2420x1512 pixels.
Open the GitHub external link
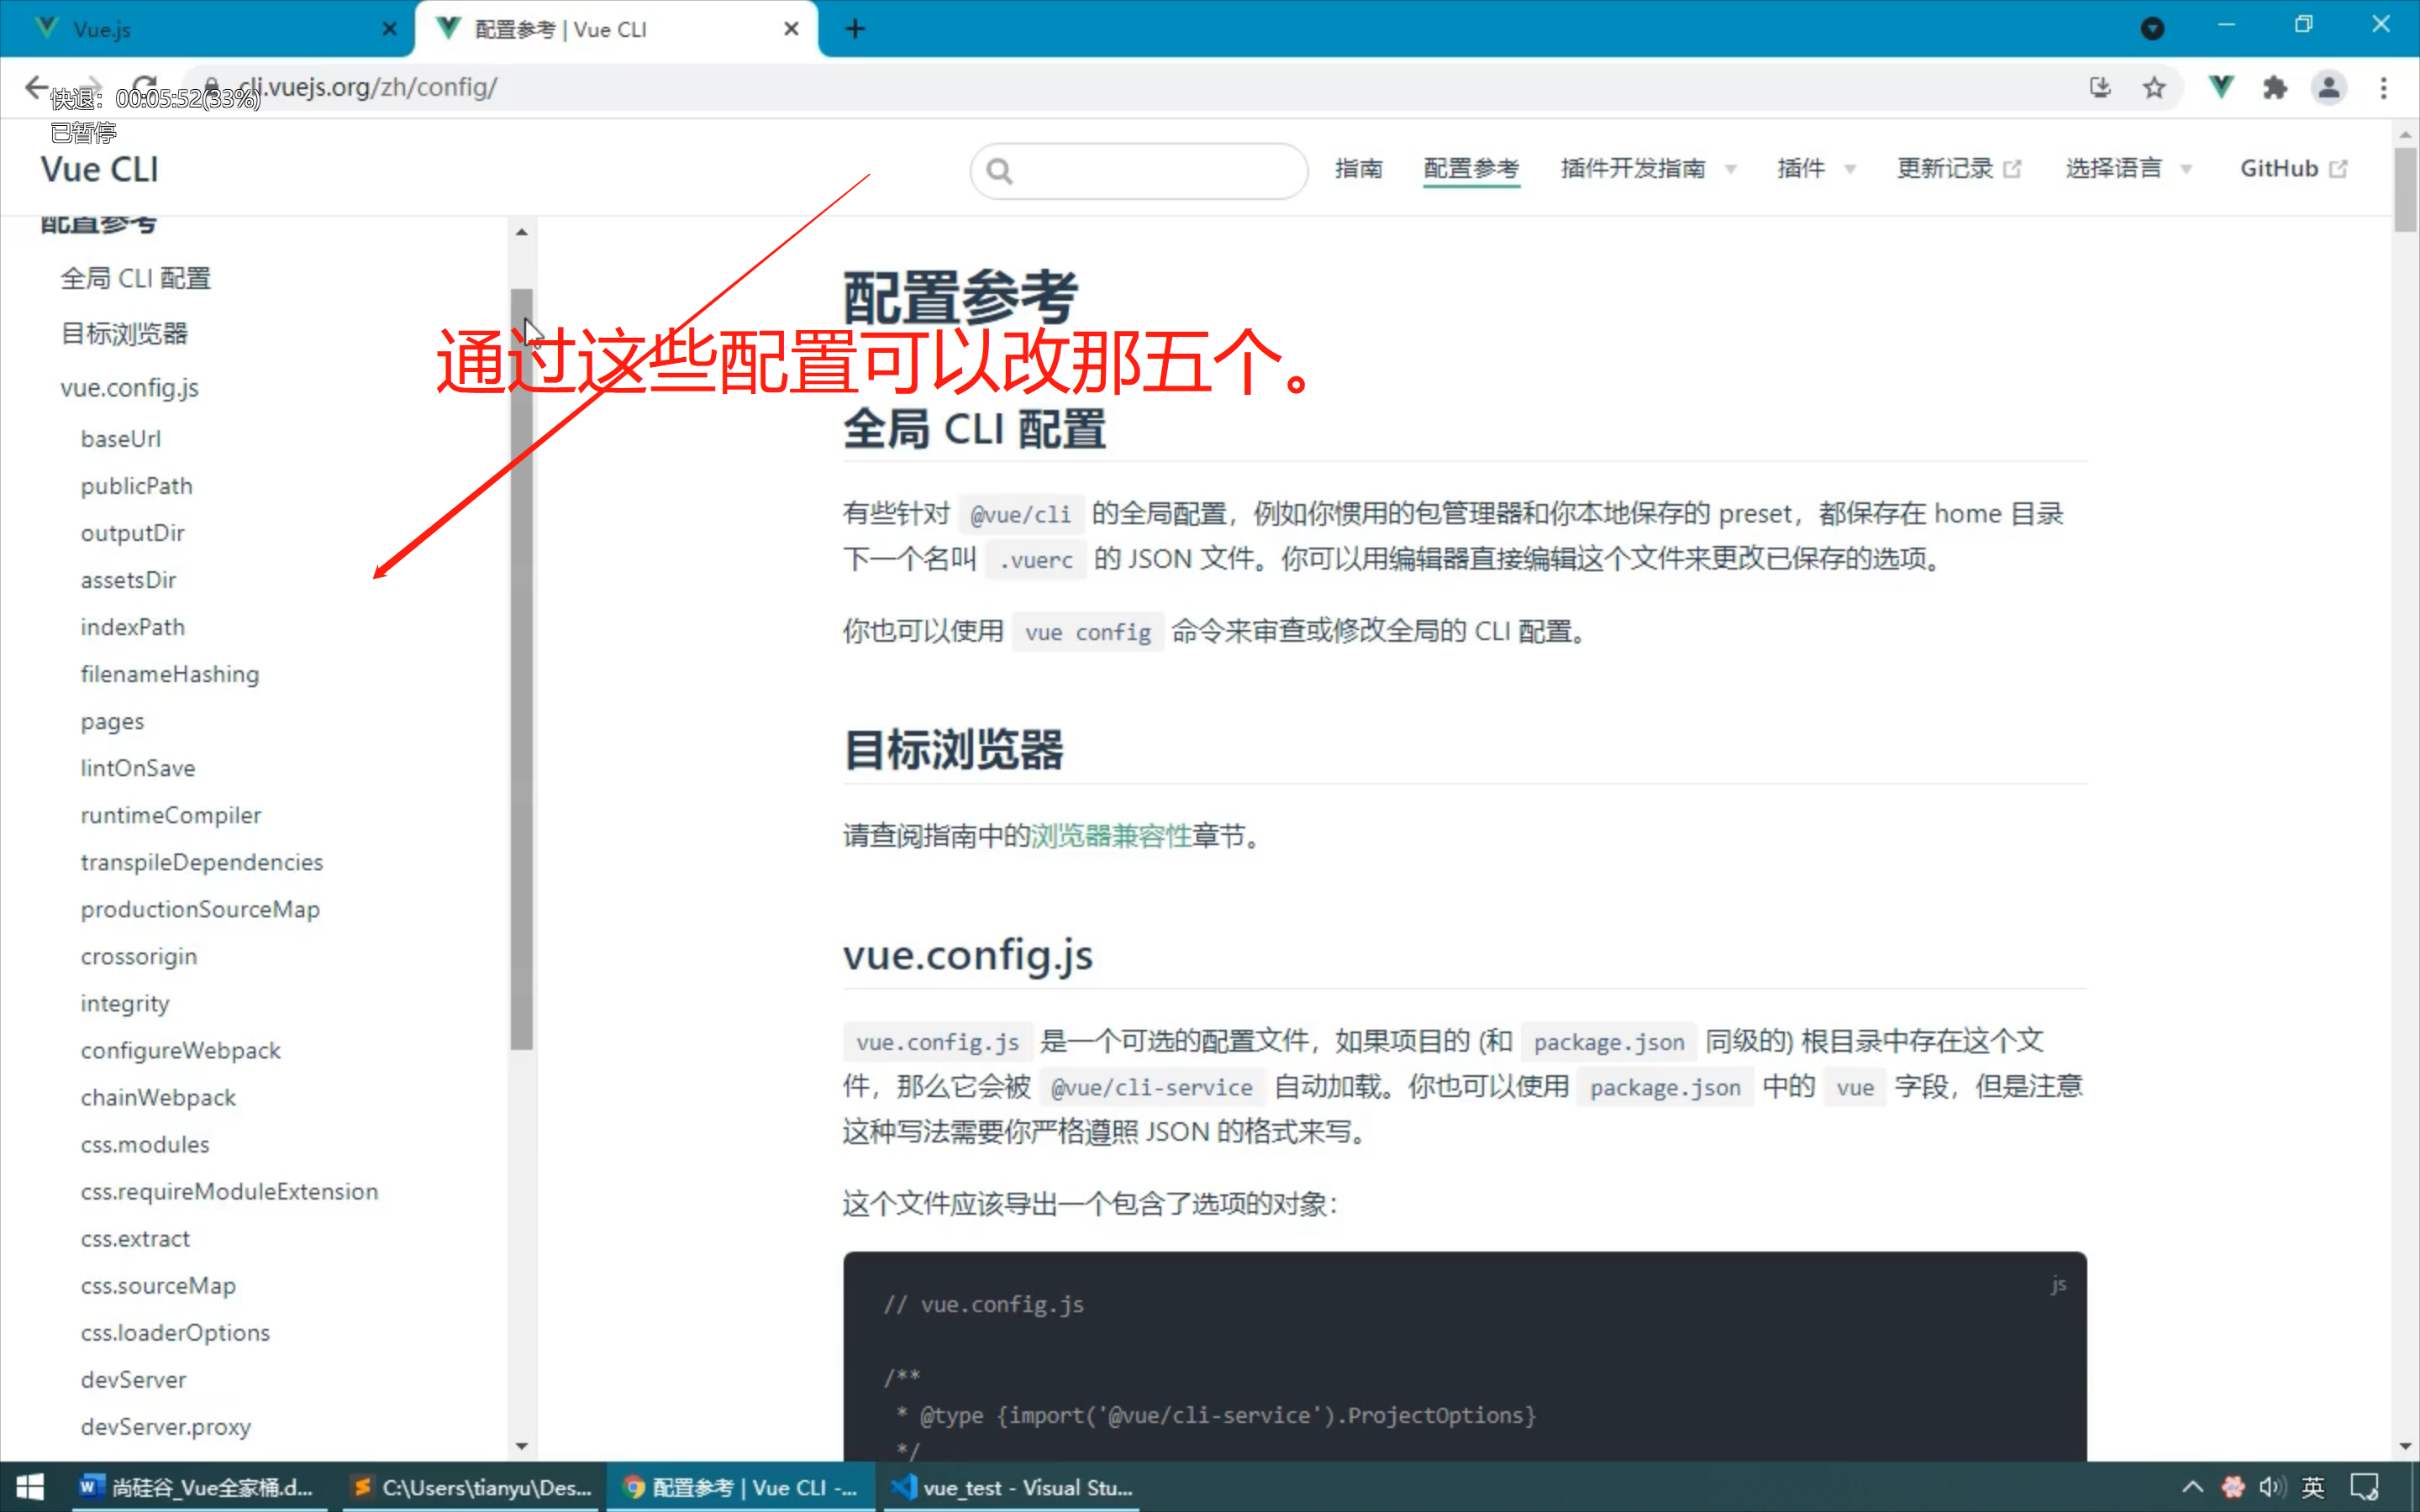[x=2293, y=169]
